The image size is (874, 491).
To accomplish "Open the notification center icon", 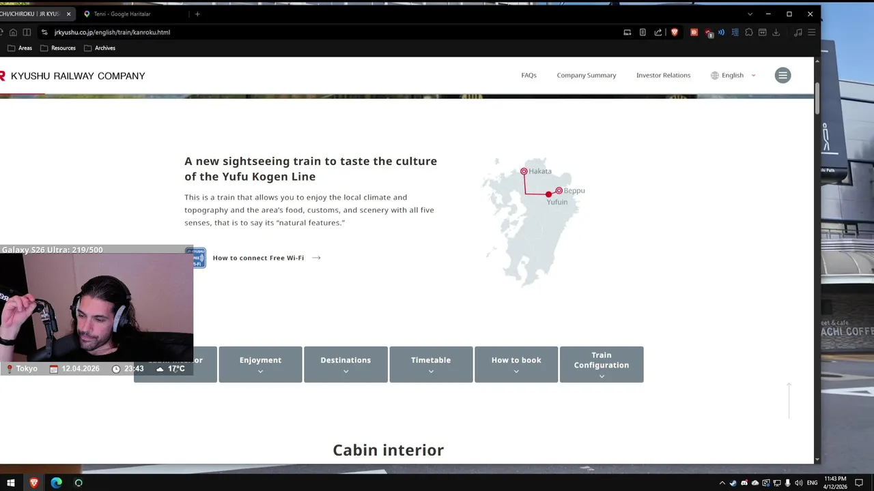I will pos(860,483).
